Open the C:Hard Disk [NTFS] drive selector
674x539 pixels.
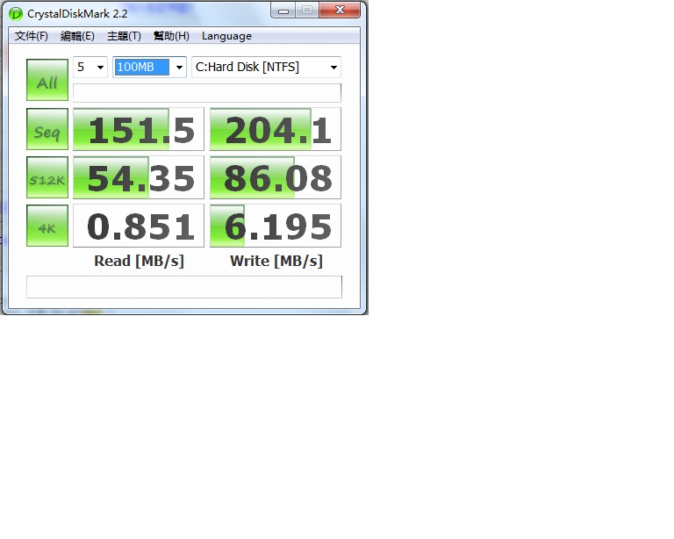click(266, 67)
